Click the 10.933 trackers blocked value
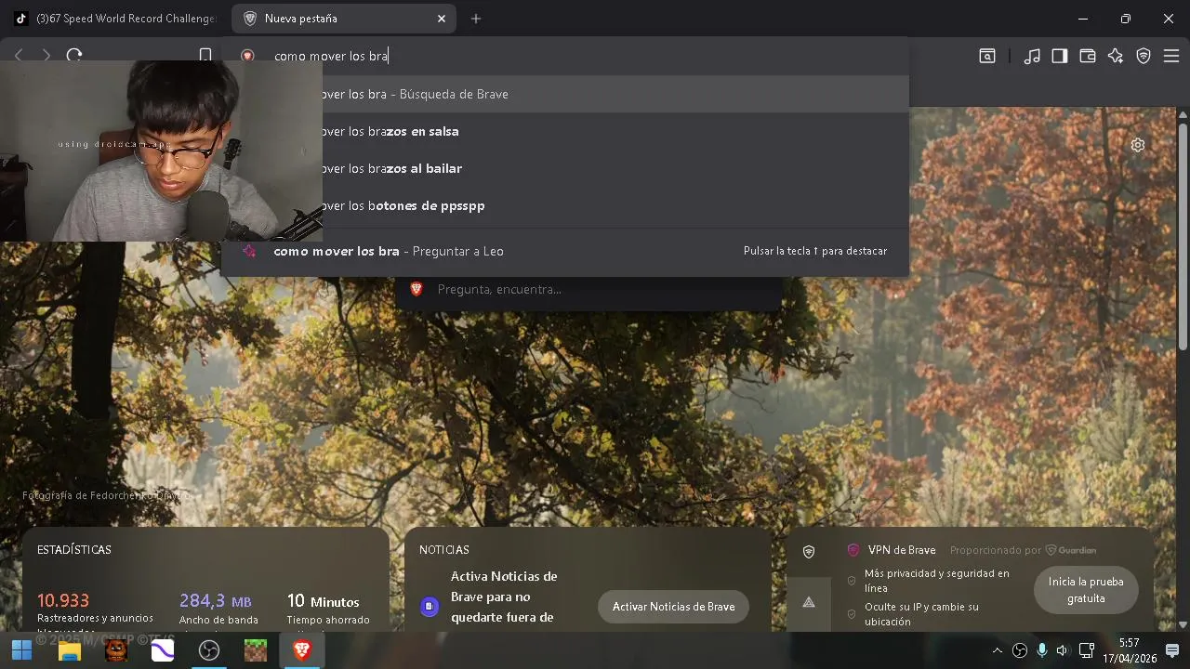This screenshot has height=669, width=1190. pyautogui.click(x=63, y=600)
